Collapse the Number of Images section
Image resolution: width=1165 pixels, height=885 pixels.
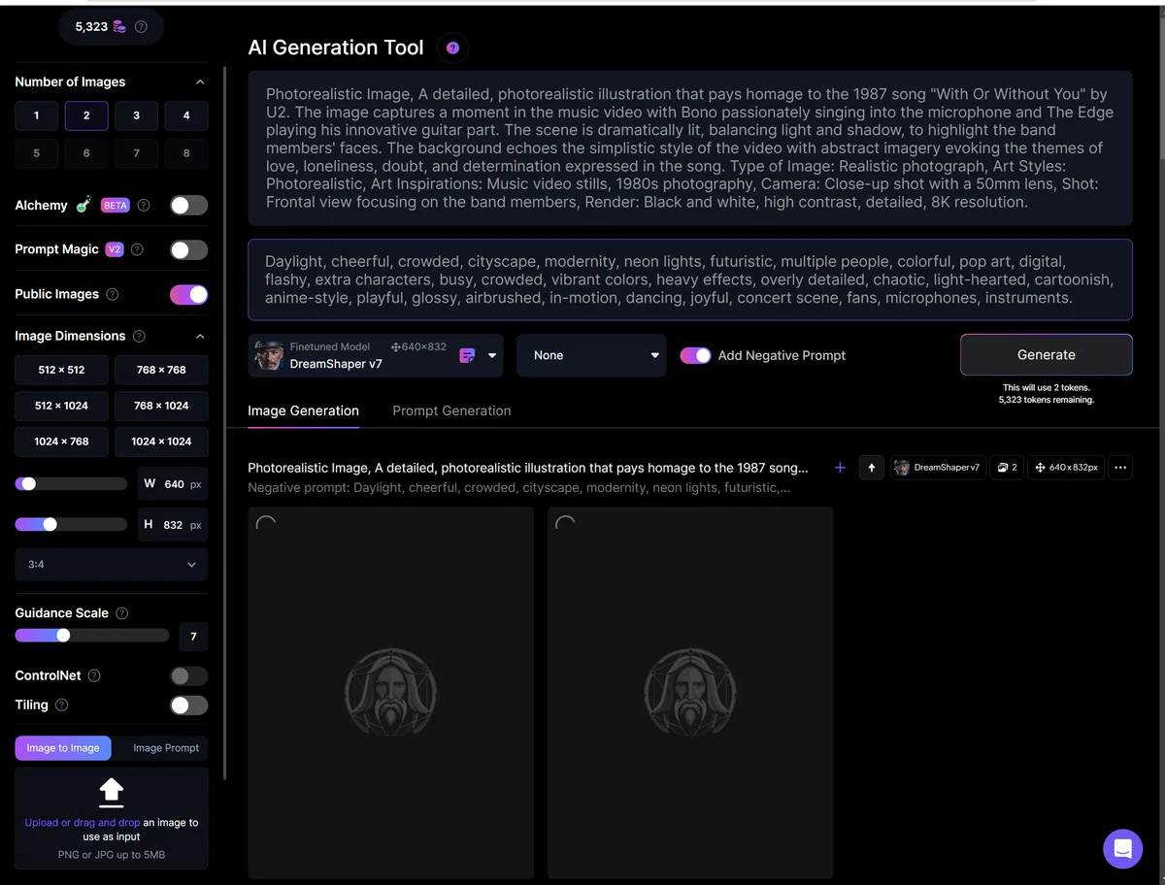[x=200, y=82]
